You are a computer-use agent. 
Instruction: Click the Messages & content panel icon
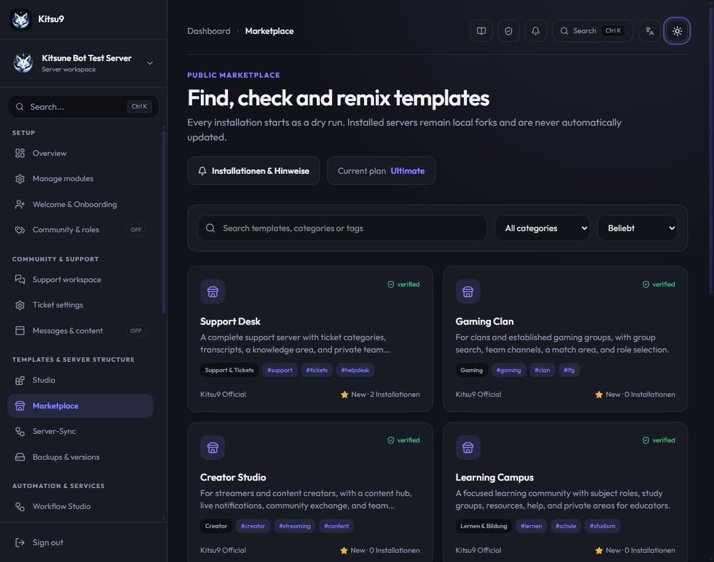coord(20,331)
